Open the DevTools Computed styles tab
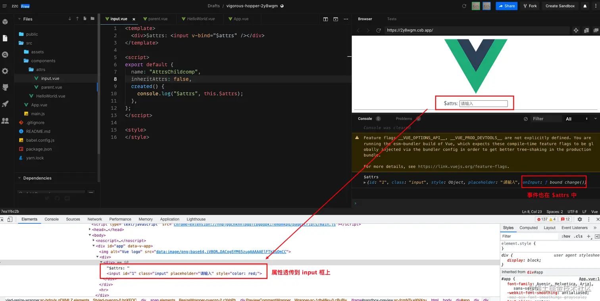Image resolution: width=600 pixels, height=301 pixels. point(529,228)
